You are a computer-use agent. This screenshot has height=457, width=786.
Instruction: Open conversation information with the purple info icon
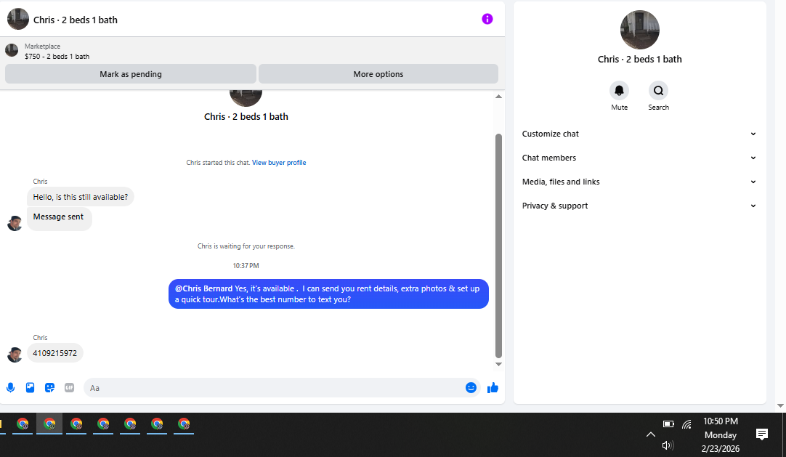(487, 19)
